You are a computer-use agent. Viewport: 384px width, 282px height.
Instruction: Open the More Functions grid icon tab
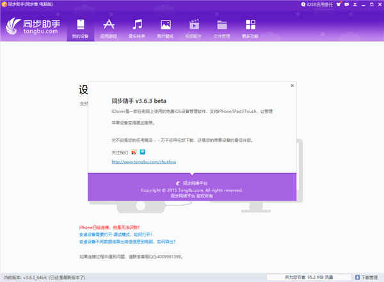[250, 29]
